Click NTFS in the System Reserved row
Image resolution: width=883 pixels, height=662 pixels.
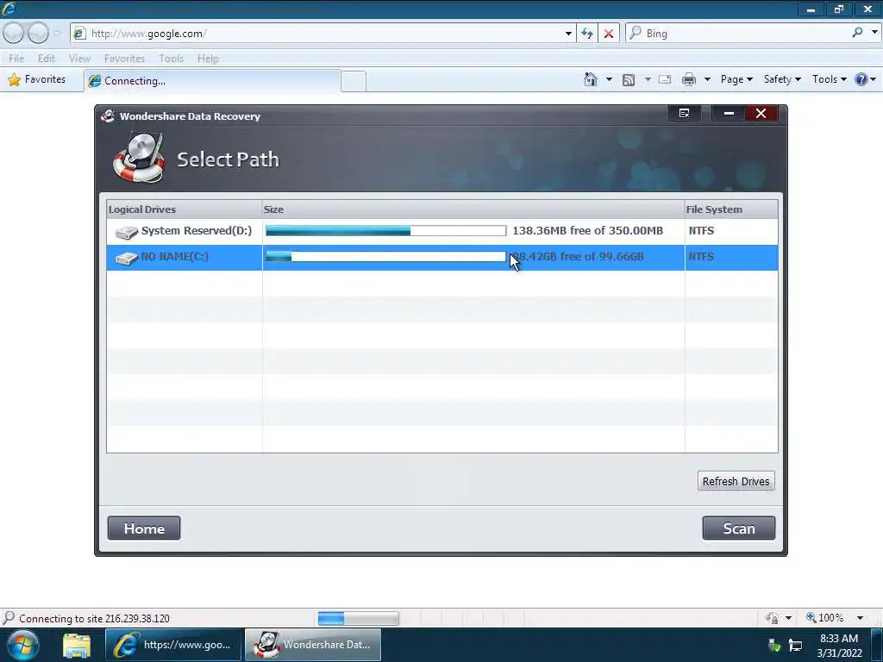(701, 230)
